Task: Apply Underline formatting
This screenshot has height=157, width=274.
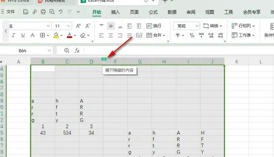Action: pos(23,35)
